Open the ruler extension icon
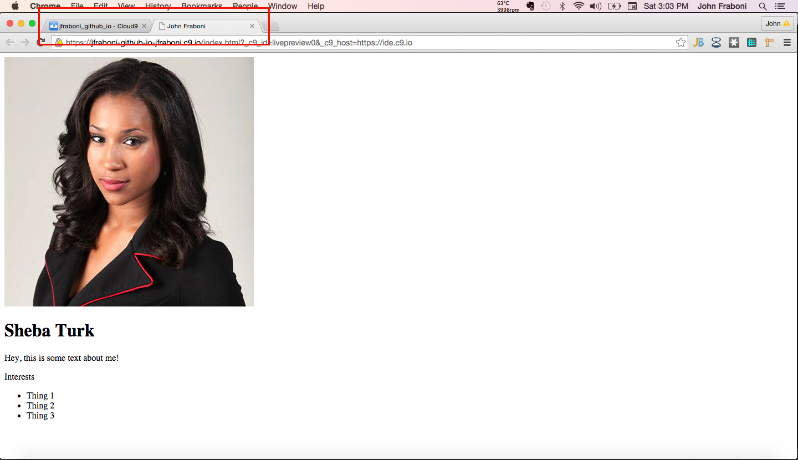Screen dimensions: 798x460 [769, 43]
